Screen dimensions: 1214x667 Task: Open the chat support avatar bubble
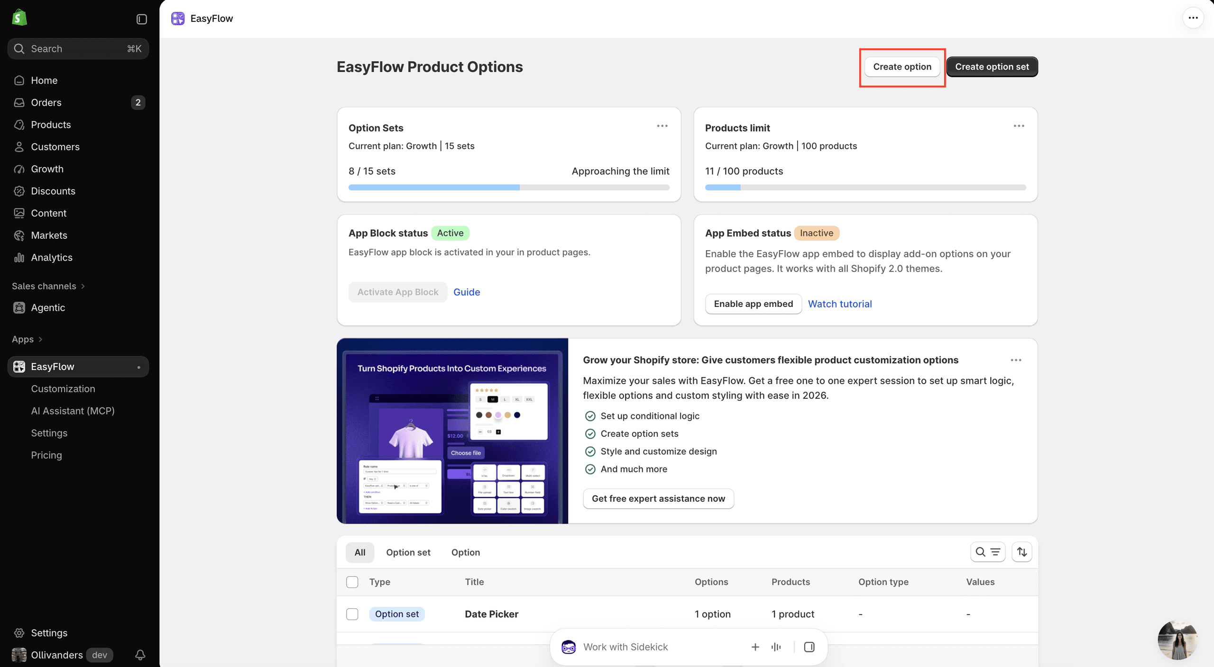[x=1177, y=640]
